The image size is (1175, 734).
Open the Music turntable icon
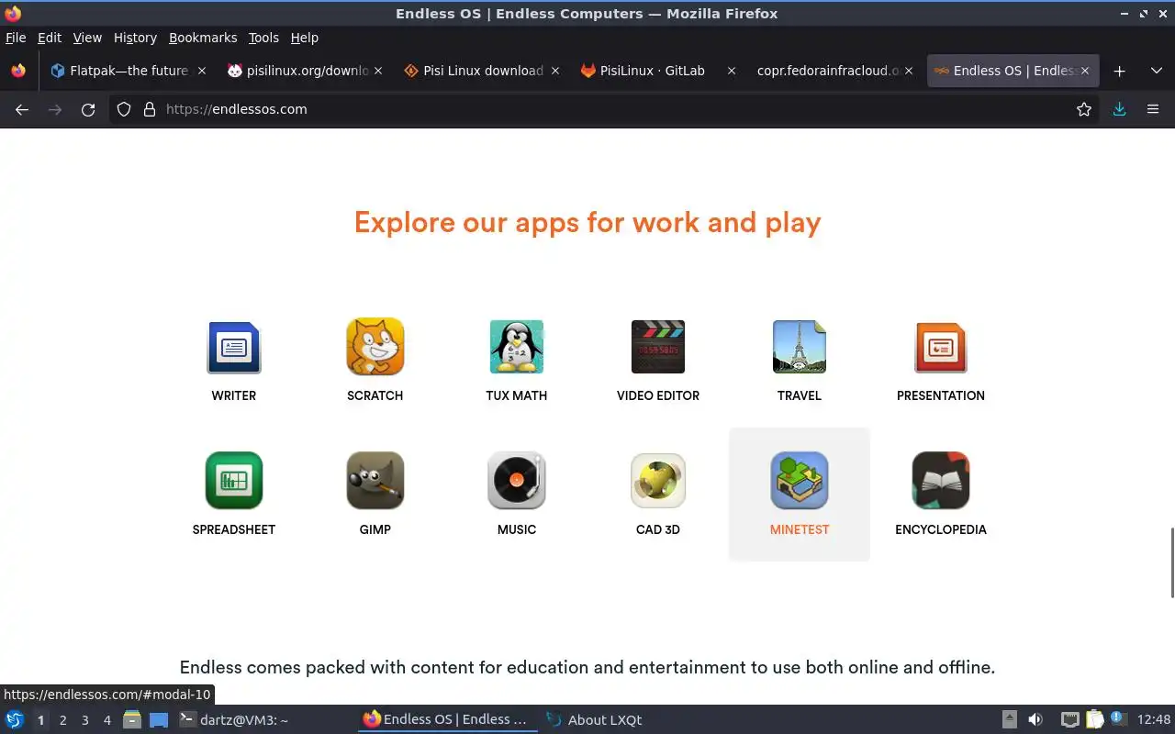point(517,480)
